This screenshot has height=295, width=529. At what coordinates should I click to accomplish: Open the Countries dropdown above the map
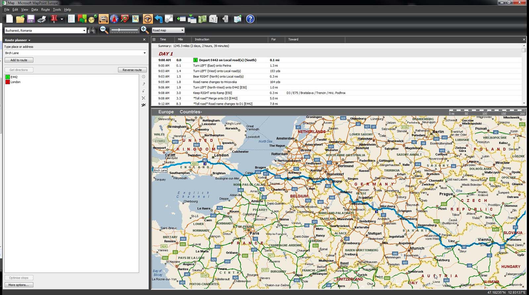(x=191, y=112)
